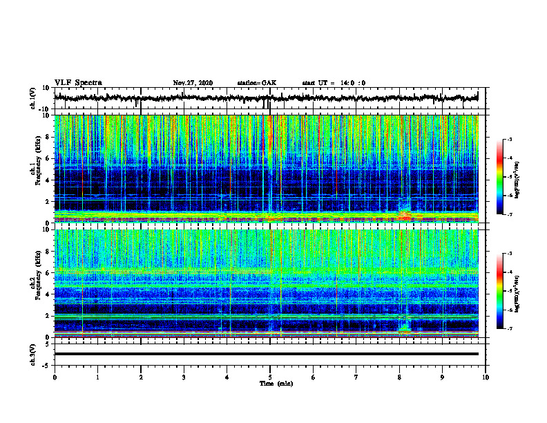Click the time axis tick label "0"
Image resolution: width=547 pixels, height=423 pixels.
click(55, 377)
